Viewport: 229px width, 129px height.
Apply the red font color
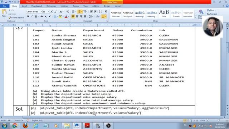click(x=66, y=16)
